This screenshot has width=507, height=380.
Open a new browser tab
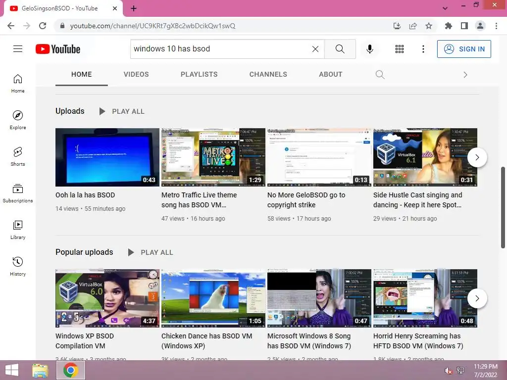[134, 8]
